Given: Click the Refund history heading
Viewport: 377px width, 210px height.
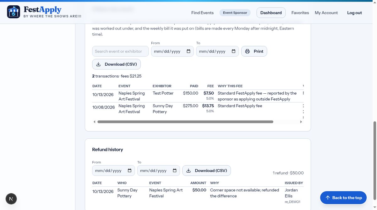Looking at the screenshot, I should tap(107, 150).
